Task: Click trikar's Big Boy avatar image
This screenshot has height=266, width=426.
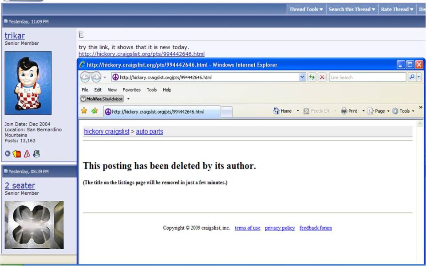Action: [x=28, y=83]
